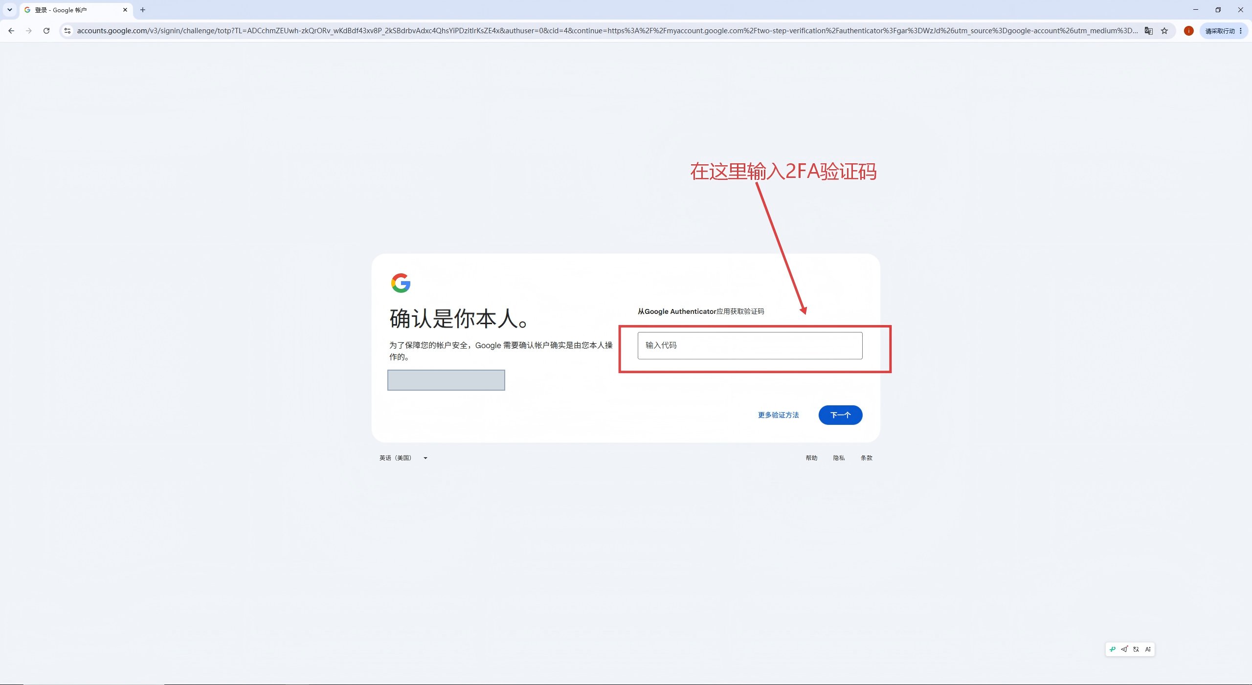
Task: Click the Google G logo
Action: click(401, 283)
